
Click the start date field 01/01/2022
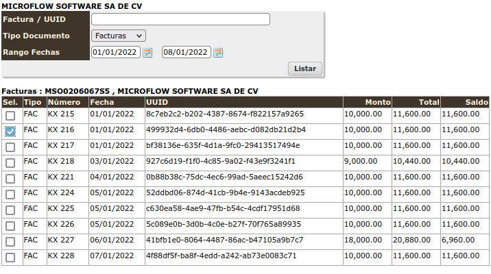[115, 52]
